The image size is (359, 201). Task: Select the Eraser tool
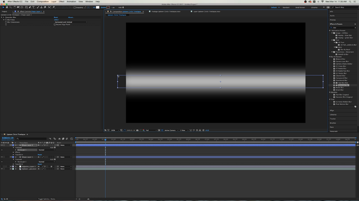point(45,7)
